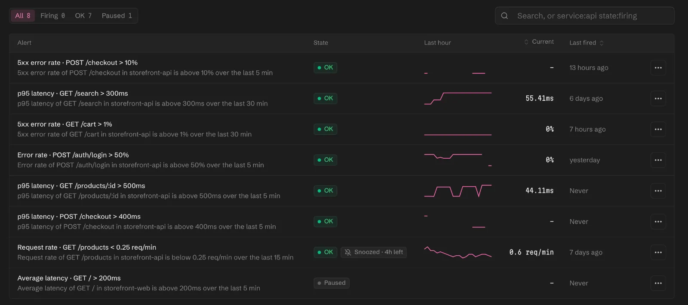Open options menu for Average latency GET / alert
The width and height of the screenshot is (688, 305).
pos(658,283)
